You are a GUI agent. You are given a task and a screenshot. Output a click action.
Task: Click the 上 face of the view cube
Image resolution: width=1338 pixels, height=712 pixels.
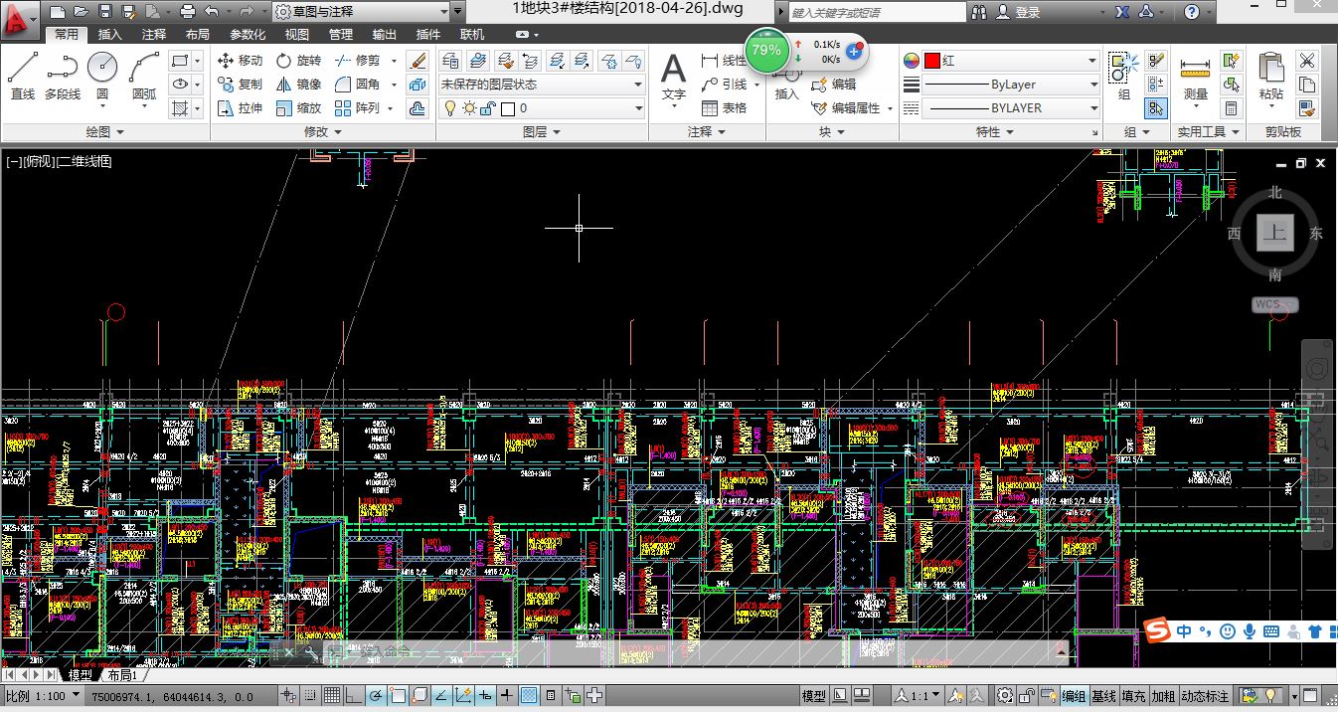coord(1275,235)
